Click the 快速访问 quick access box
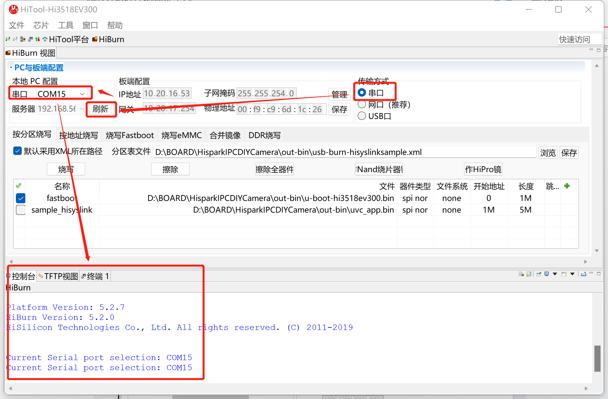 [580, 39]
